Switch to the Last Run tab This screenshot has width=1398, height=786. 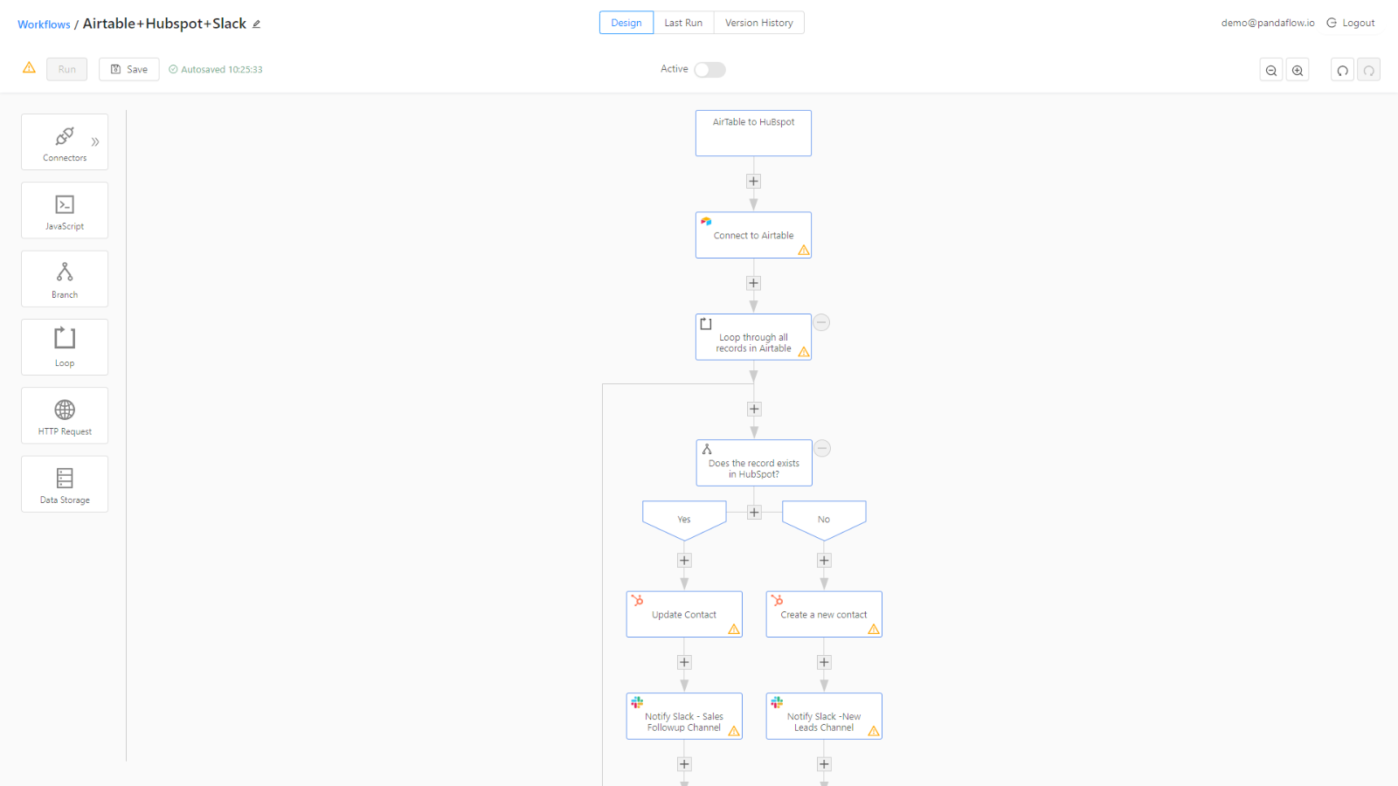(683, 23)
